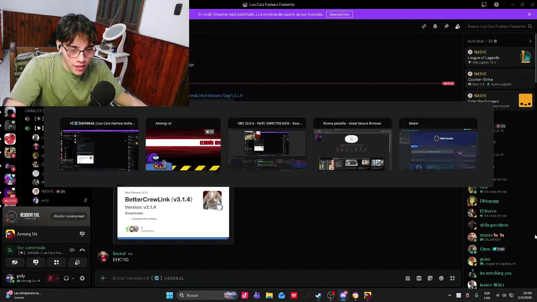The image size is (537, 302).
Task: Switch to Discord GENERAL window thumbnail
Action: click(99, 145)
